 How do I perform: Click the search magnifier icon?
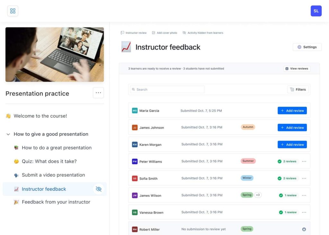[133, 89]
